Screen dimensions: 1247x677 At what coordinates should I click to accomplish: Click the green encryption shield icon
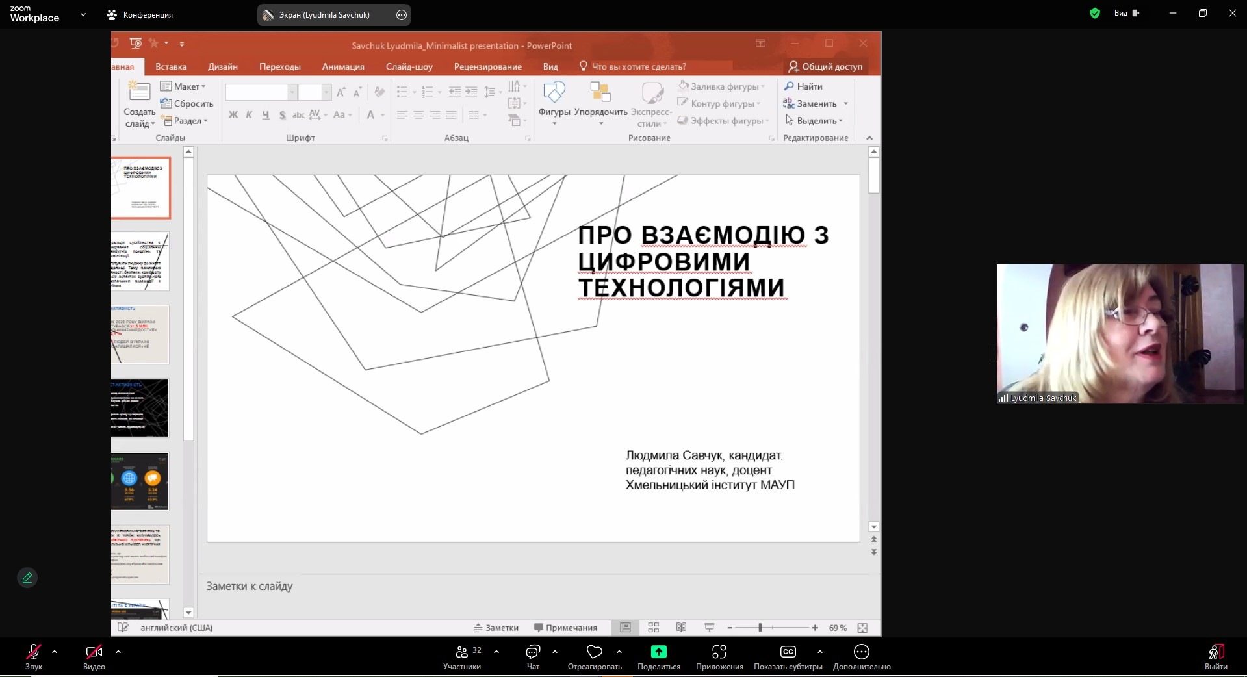[x=1095, y=13]
